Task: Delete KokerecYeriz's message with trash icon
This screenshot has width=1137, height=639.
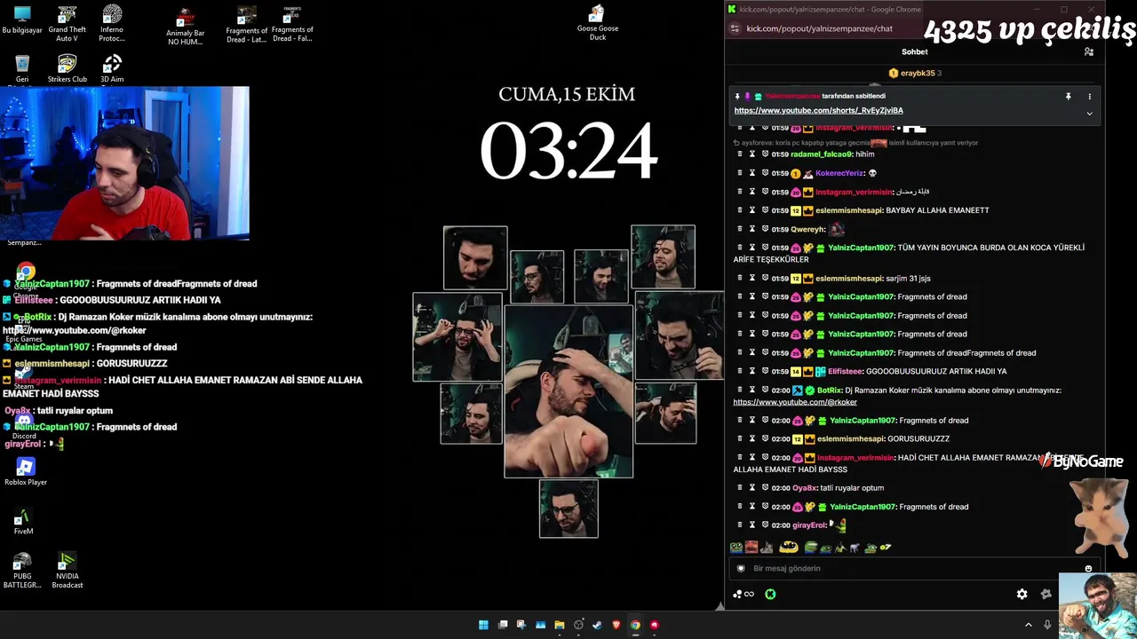Action: tap(739, 173)
